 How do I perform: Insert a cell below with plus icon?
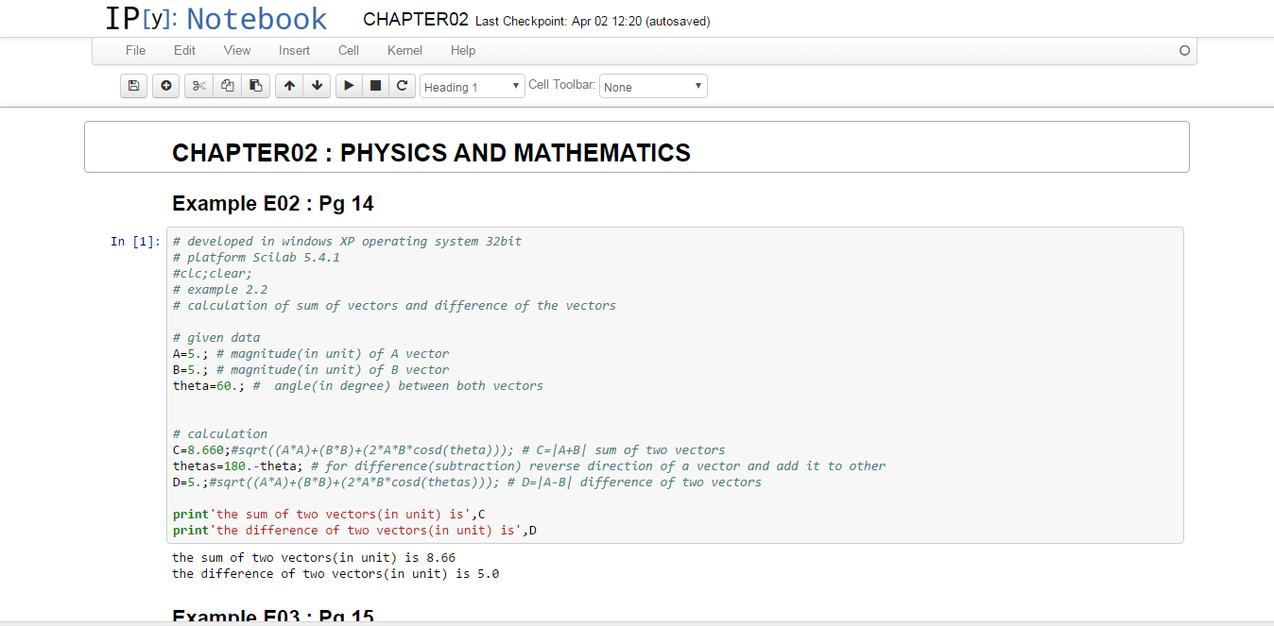[x=166, y=86]
